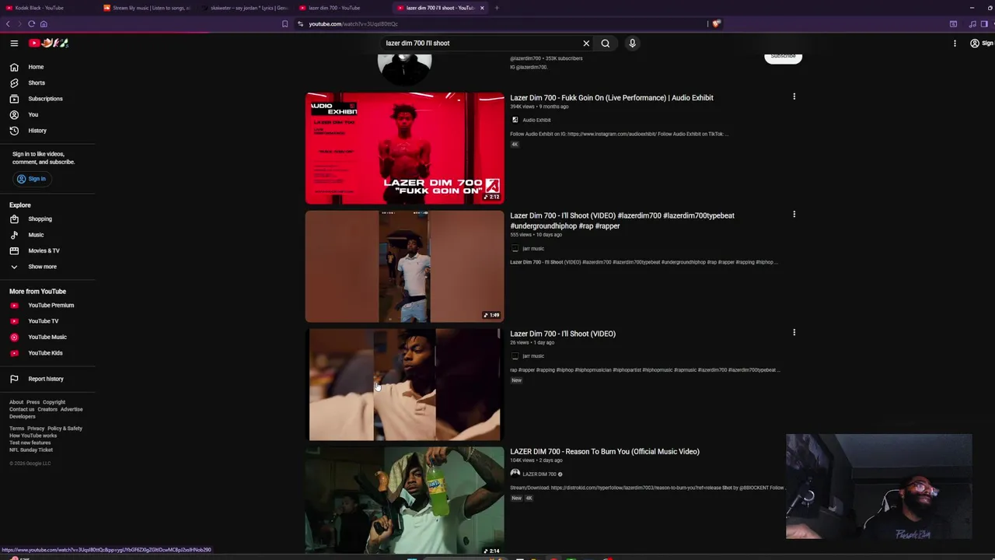The width and height of the screenshot is (995, 560).
Task: Go back with browser back arrow
Action: (9, 24)
